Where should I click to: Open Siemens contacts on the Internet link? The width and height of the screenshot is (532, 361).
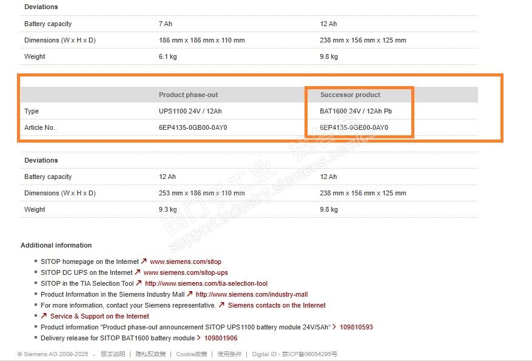click(277, 305)
